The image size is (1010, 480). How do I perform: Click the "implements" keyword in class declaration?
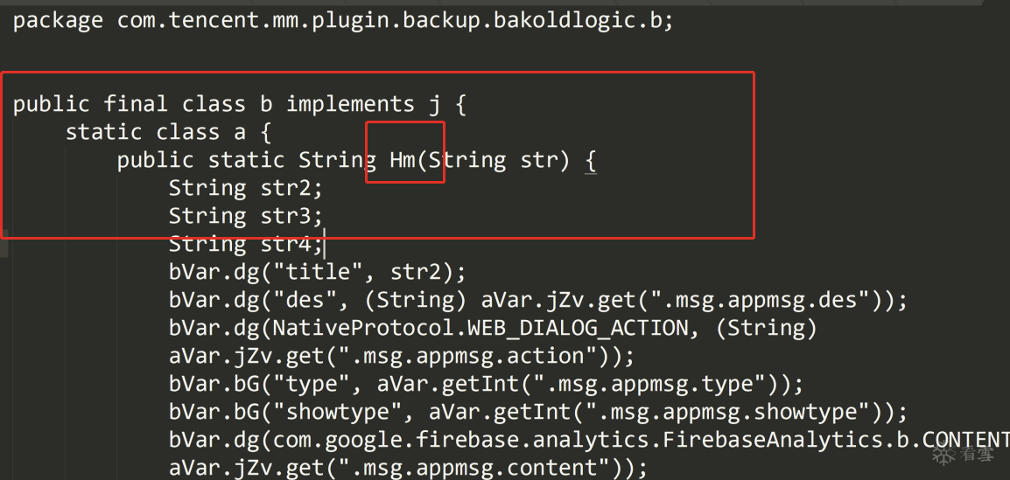[350, 104]
